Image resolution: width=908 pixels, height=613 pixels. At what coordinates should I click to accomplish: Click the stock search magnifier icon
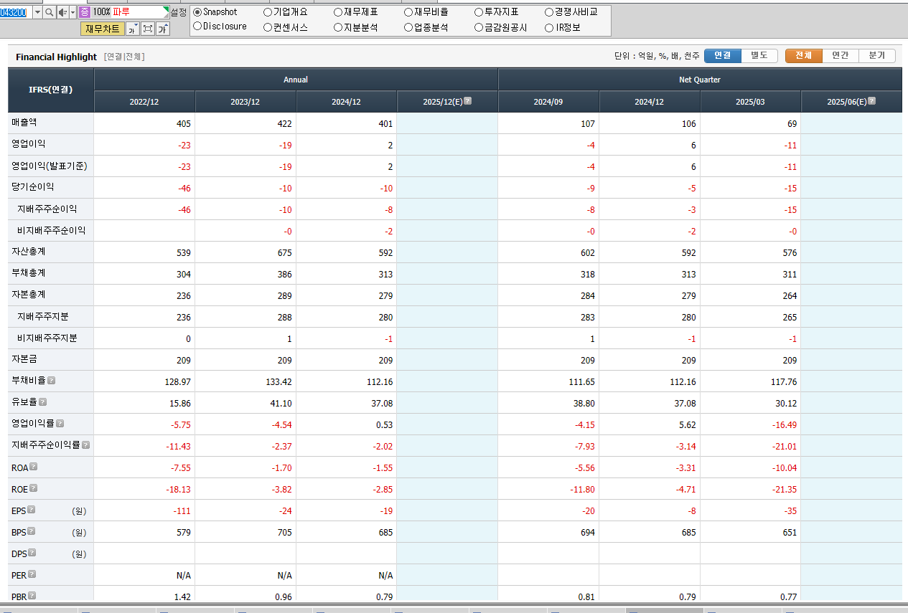49,12
